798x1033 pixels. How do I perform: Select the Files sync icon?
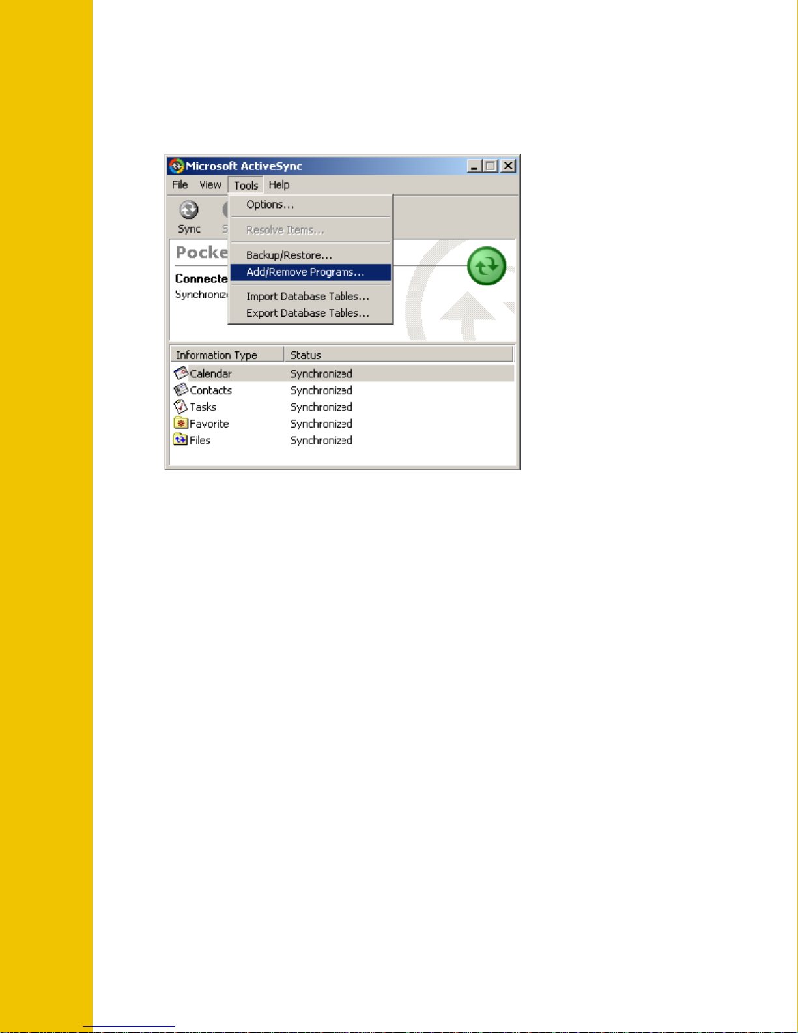[181, 440]
